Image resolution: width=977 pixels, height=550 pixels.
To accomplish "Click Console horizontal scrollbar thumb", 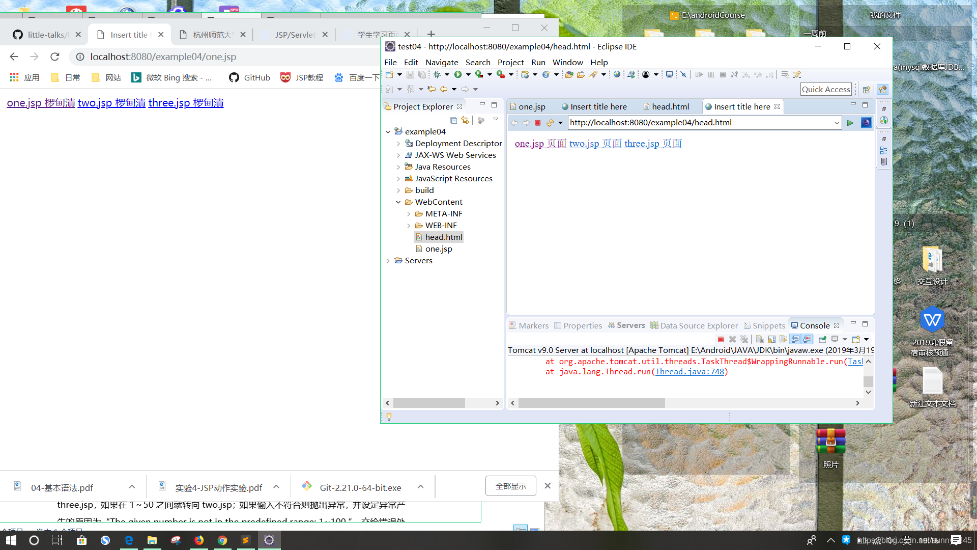I will tap(592, 403).
